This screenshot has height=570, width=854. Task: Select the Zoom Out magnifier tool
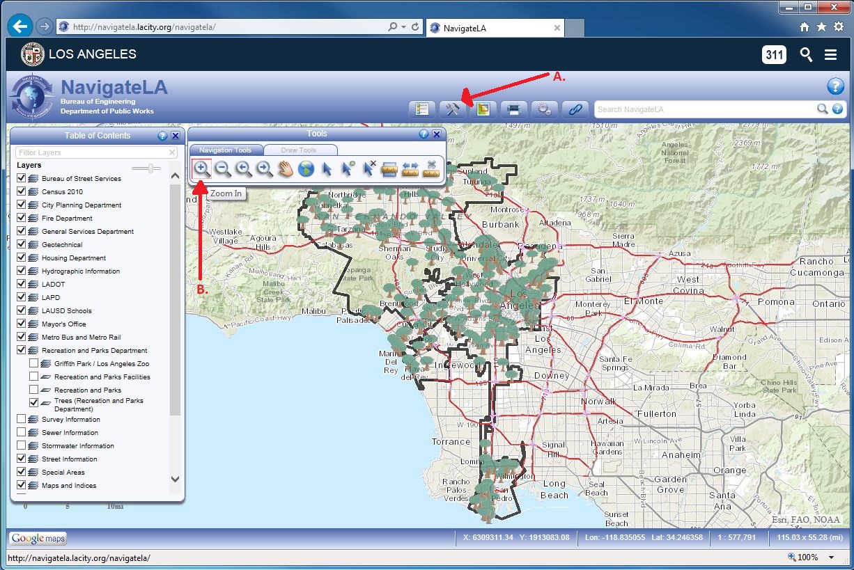pos(222,168)
